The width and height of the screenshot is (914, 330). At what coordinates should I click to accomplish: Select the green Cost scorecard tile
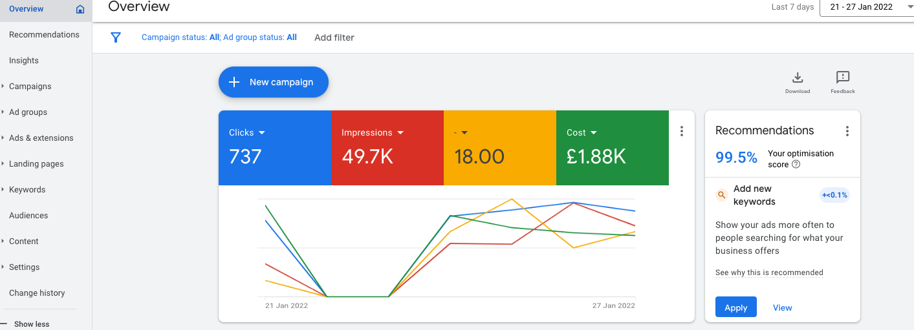click(613, 148)
